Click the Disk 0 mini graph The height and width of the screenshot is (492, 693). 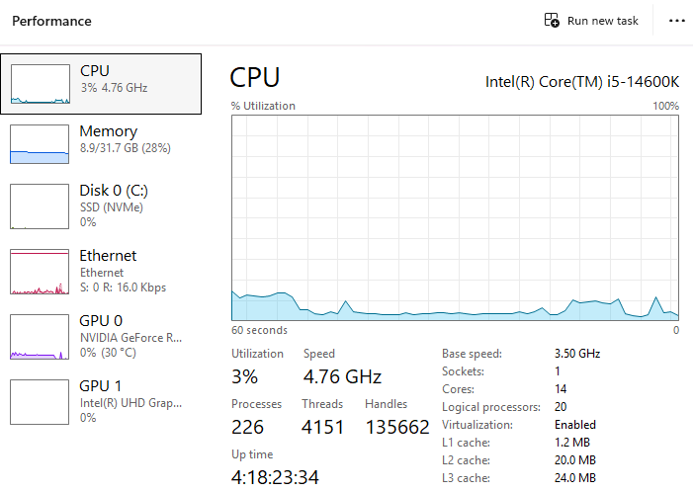[x=40, y=205]
